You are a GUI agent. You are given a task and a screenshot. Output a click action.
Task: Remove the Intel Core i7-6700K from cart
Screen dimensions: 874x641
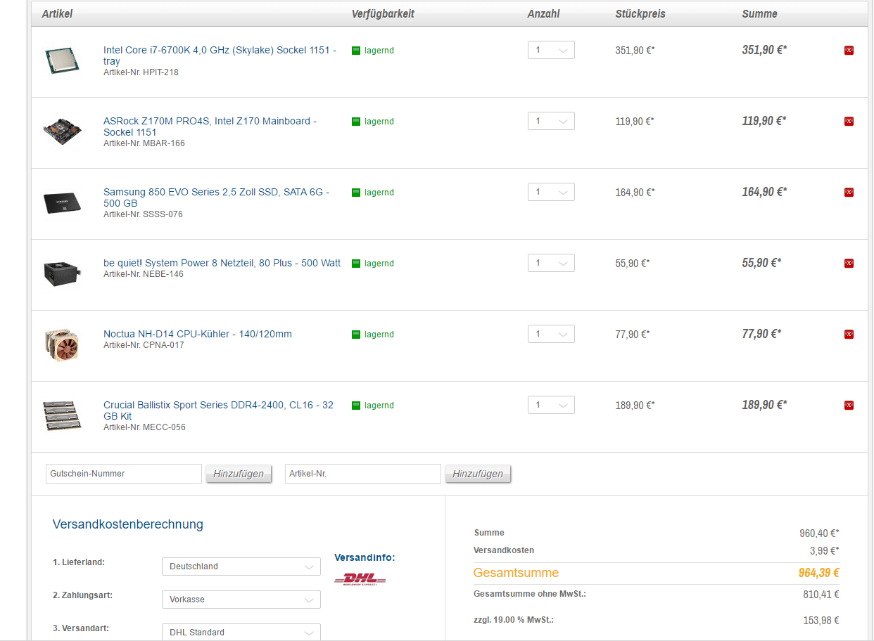[x=849, y=51]
